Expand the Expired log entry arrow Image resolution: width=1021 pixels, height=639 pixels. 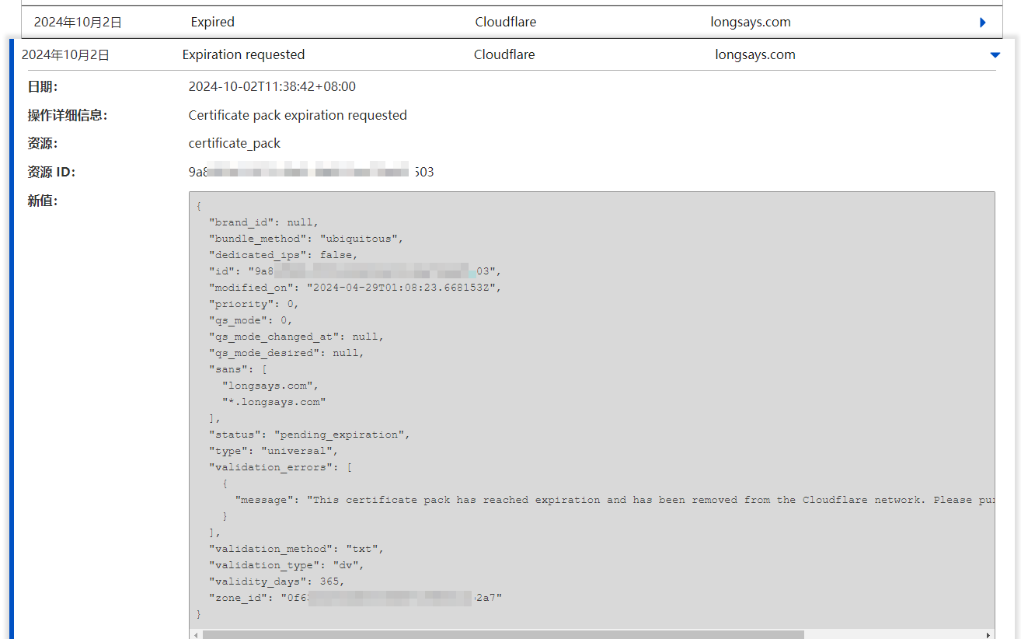[x=983, y=23]
